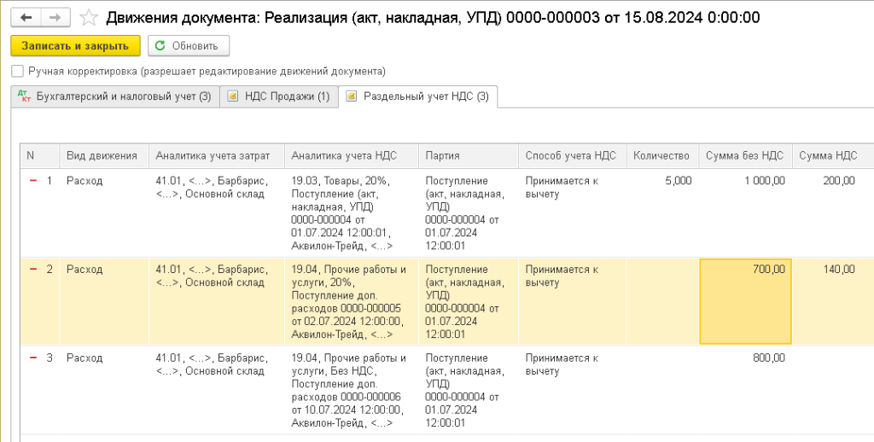The image size is (874, 442).
Task: Click Принимается к вычету in row 2
Action: click(573, 301)
